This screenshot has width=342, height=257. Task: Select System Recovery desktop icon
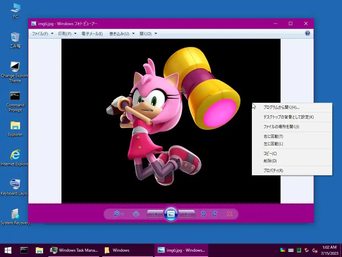(x=15, y=217)
